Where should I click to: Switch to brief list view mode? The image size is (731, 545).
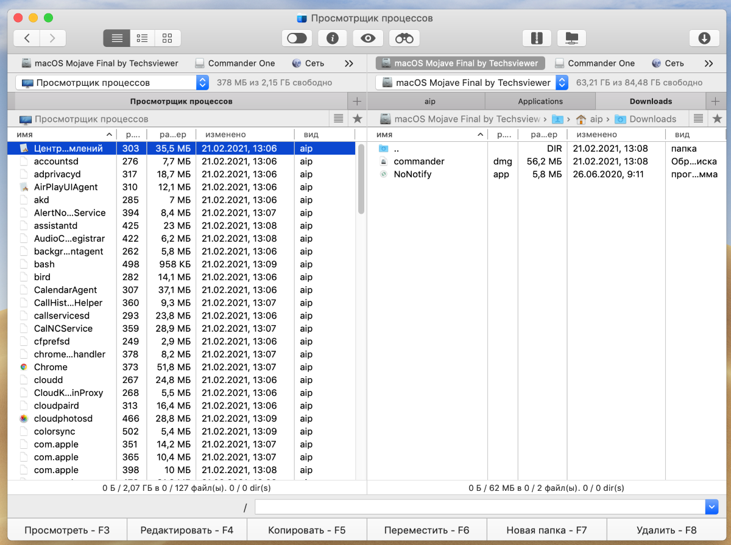click(142, 38)
